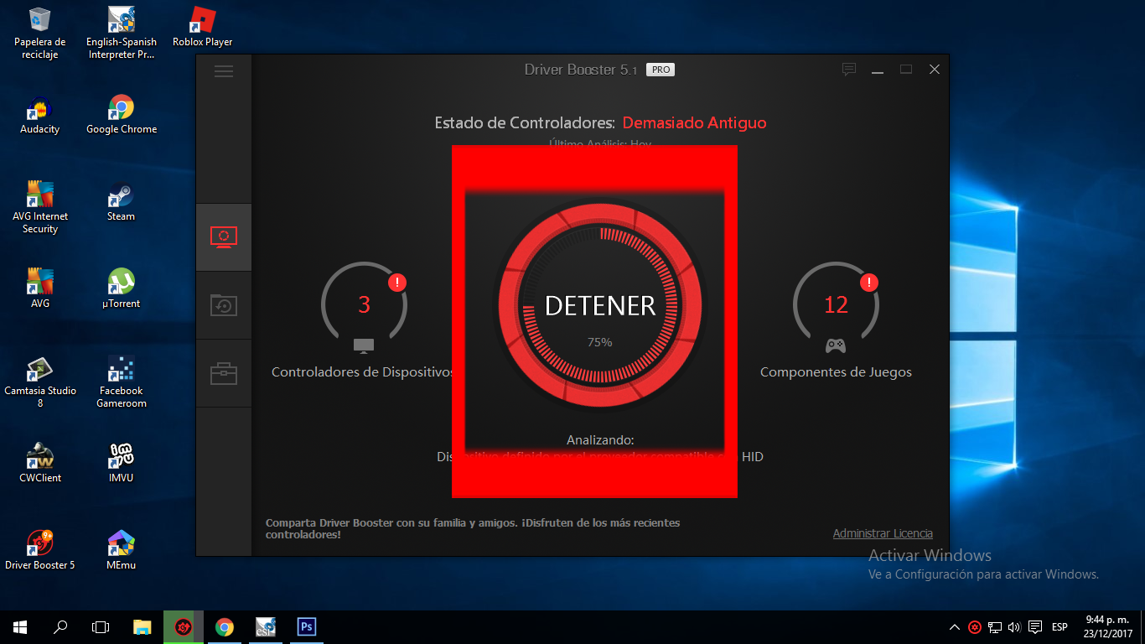The width and height of the screenshot is (1145, 644).
Task: Select the AVG desktop icon
Action: pos(40,289)
